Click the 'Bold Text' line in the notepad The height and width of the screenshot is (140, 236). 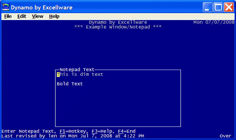70,84
